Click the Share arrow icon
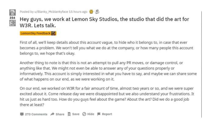208x122 pixels. pos(52,114)
